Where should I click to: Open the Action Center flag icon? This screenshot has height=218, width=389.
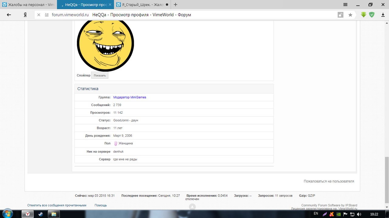pos(345,214)
